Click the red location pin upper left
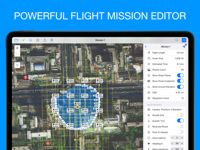Image resolution: width=200 pixels, height=150 pixels. click(x=25, y=77)
